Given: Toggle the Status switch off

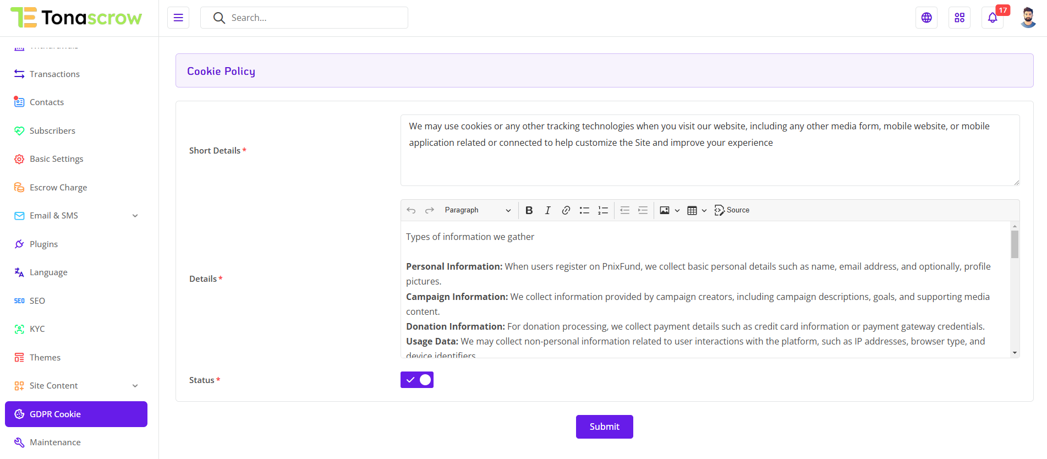Looking at the screenshot, I should tap(417, 380).
